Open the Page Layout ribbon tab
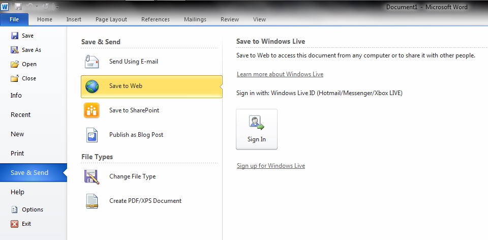488x240 pixels. click(111, 19)
